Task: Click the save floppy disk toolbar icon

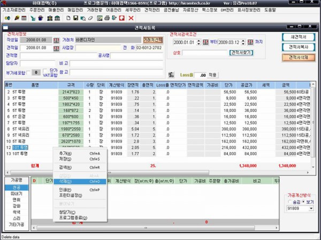Action: pyautogui.click(x=76, y=18)
